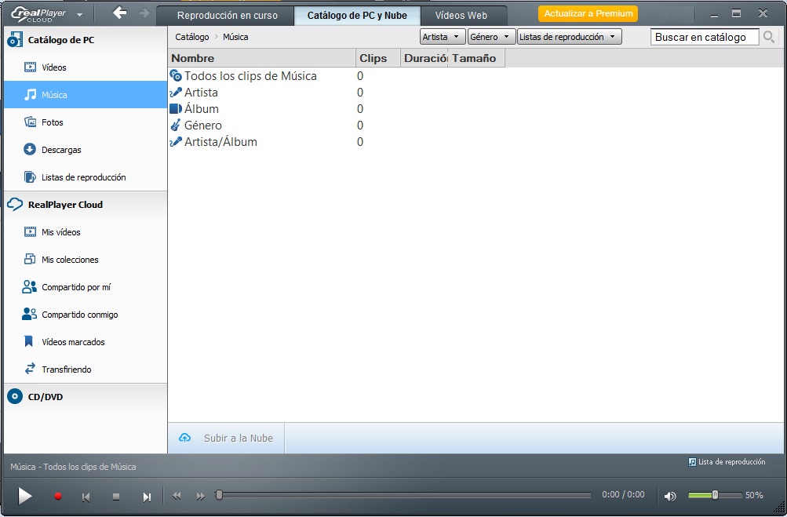
Task: Open the Artista filter dropdown
Action: click(x=443, y=37)
